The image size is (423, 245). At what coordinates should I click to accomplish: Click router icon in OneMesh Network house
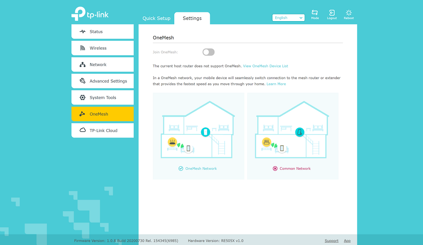coord(172,142)
